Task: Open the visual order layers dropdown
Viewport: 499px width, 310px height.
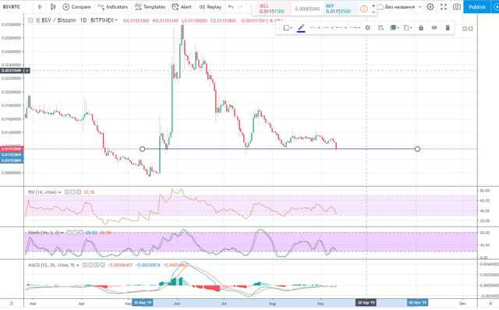Action: (x=395, y=27)
